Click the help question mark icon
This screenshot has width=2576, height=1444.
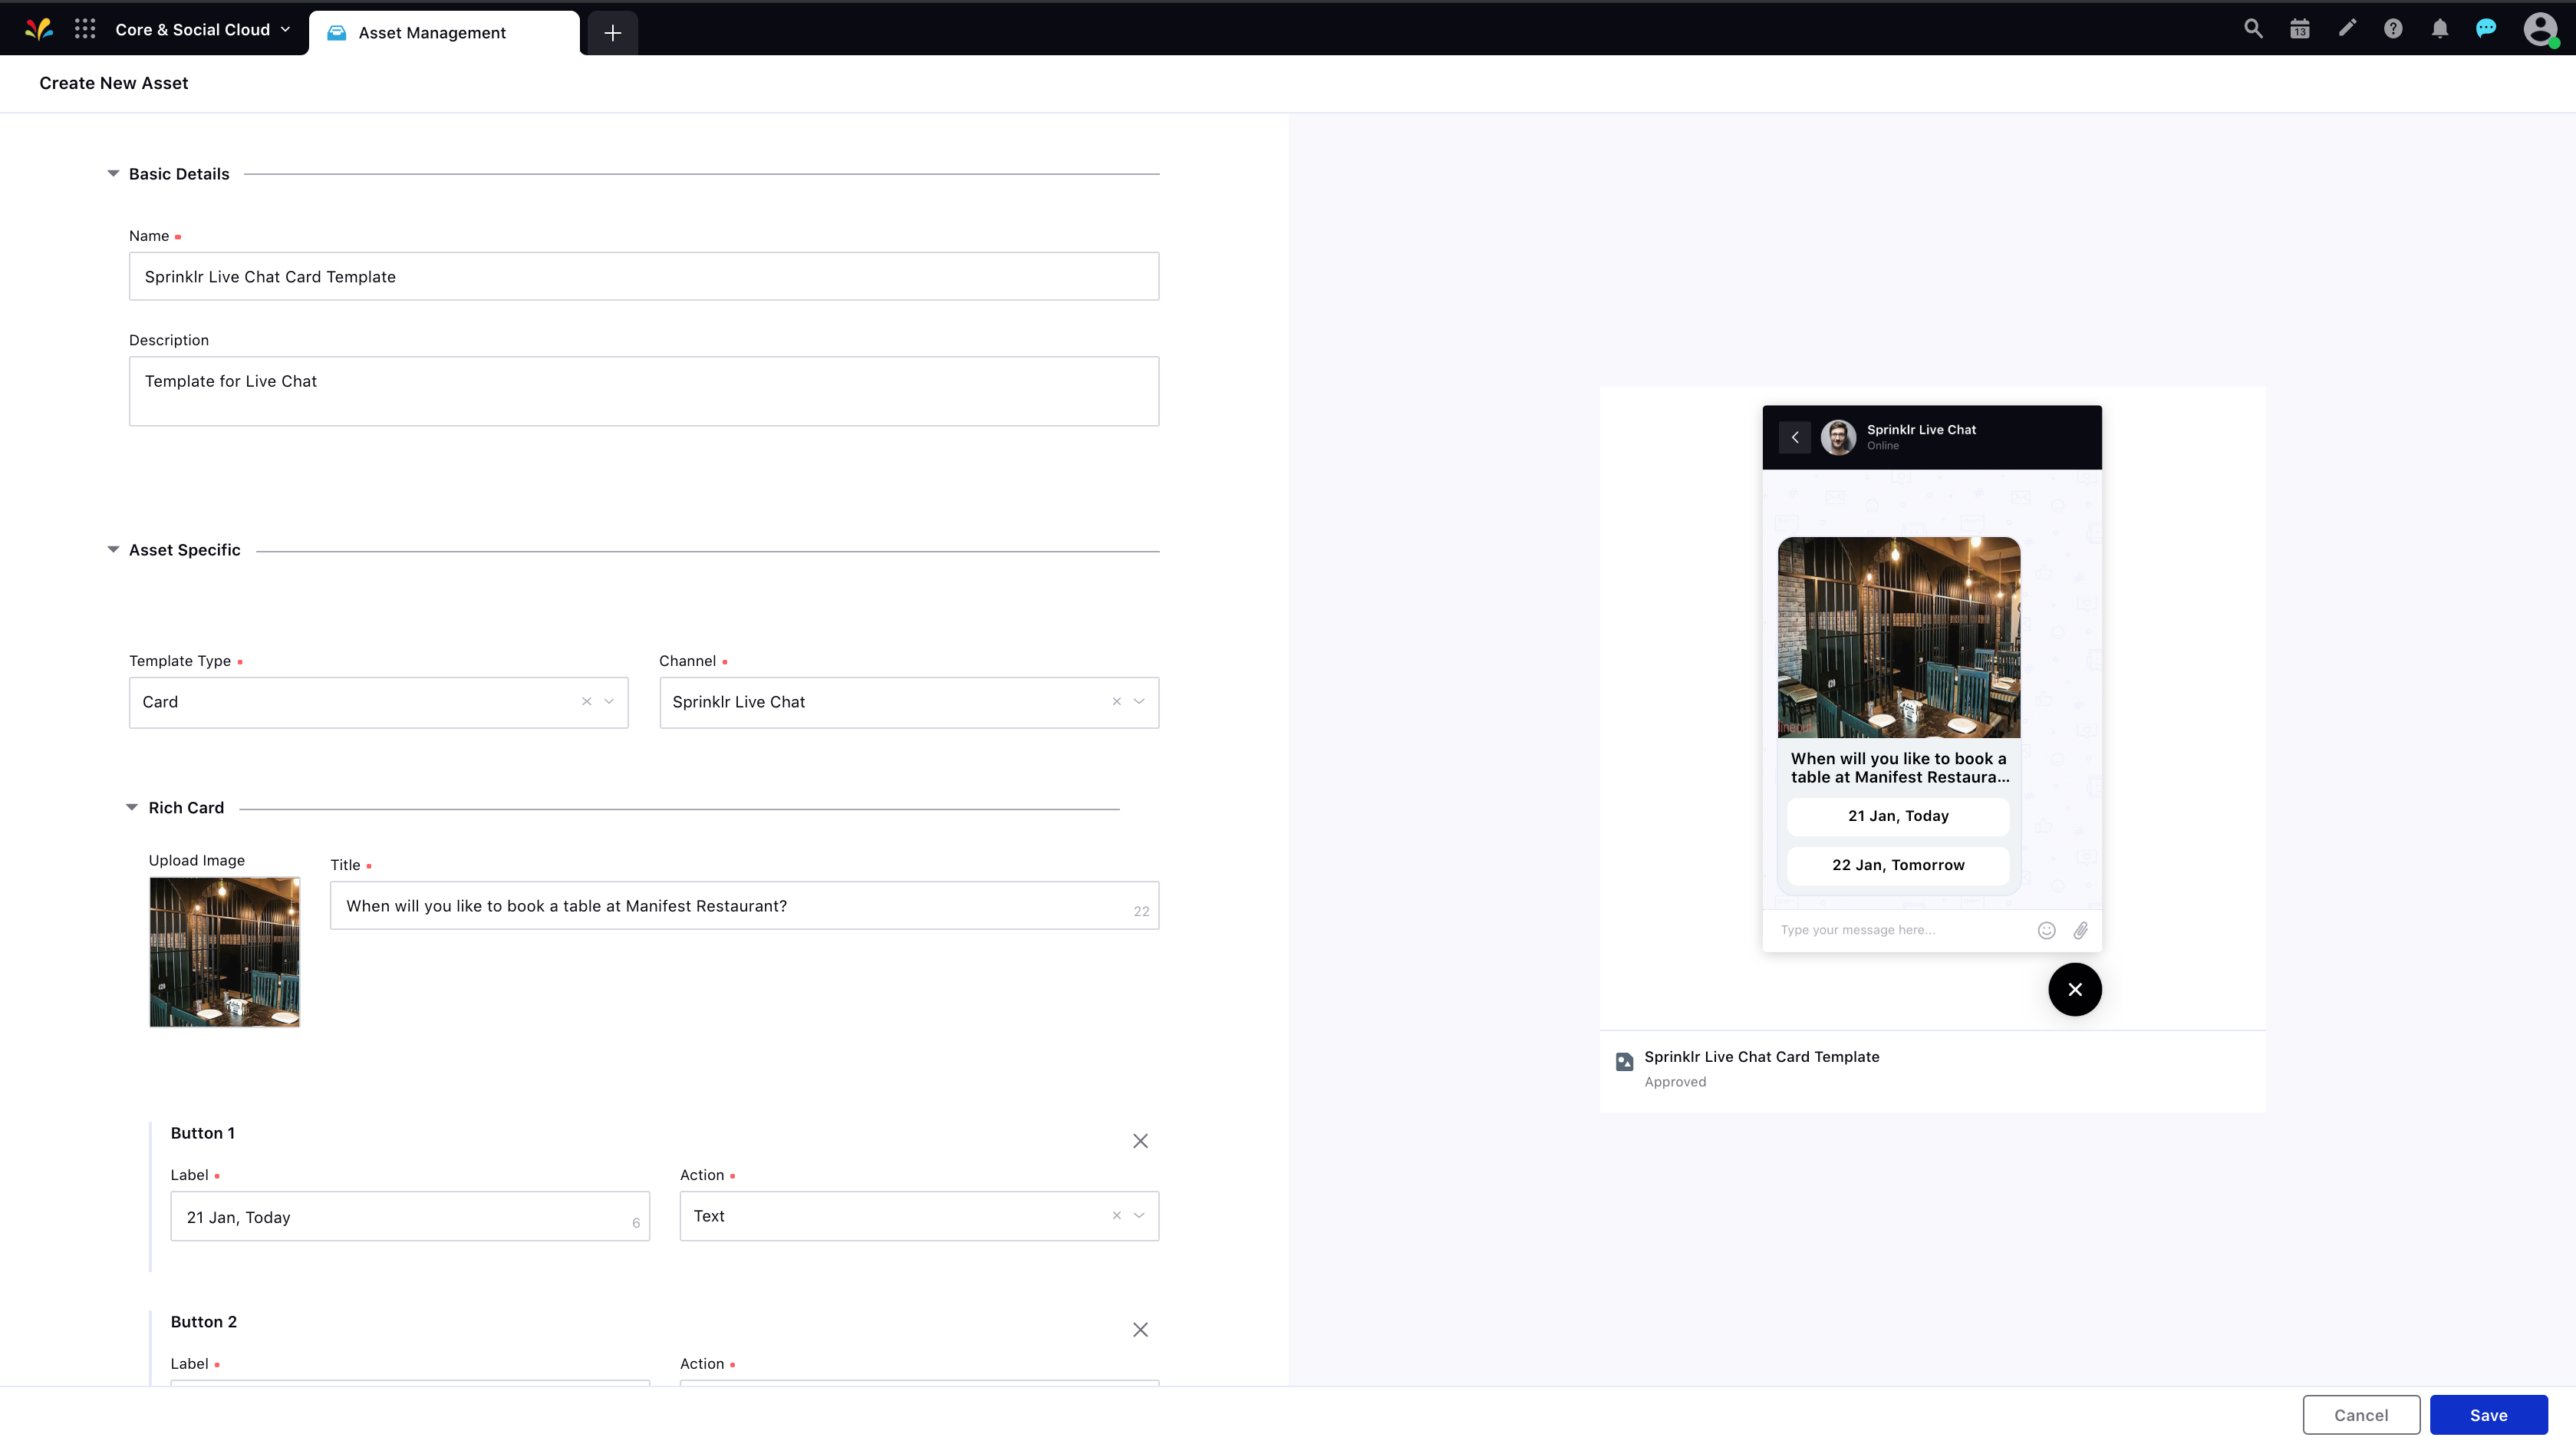[x=2392, y=27]
